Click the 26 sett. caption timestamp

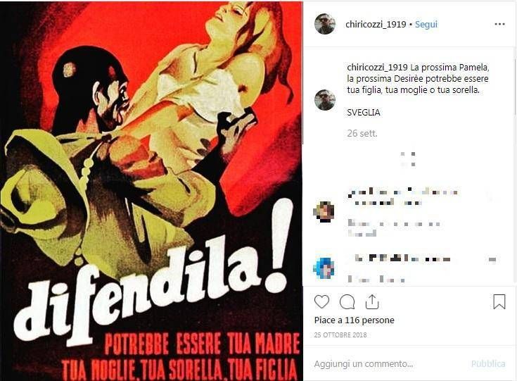[362, 133]
